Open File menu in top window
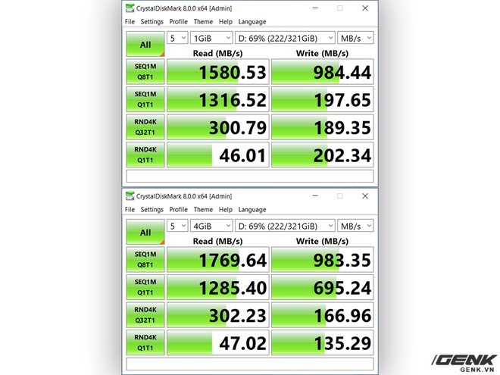This screenshot has width=500, height=375. click(x=130, y=22)
